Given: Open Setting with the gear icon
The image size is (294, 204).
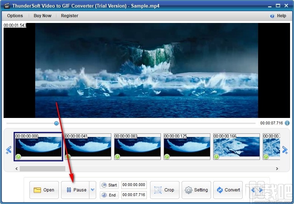Looking at the screenshot, I should (x=196, y=190).
